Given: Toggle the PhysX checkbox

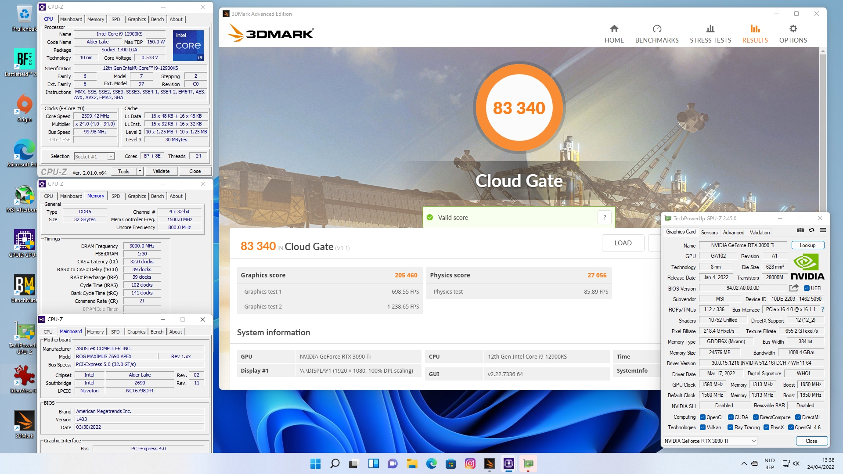Looking at the screenshot, I should 766,427.
